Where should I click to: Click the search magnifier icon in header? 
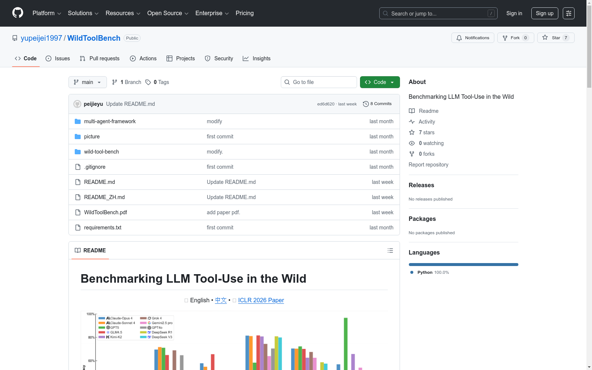(386, 13)
